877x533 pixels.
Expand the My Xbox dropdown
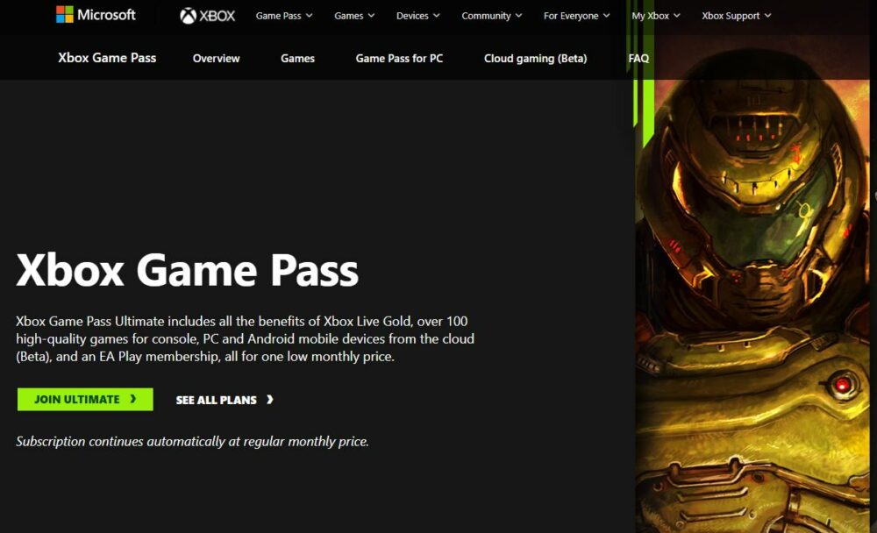[x=655, y=16]
